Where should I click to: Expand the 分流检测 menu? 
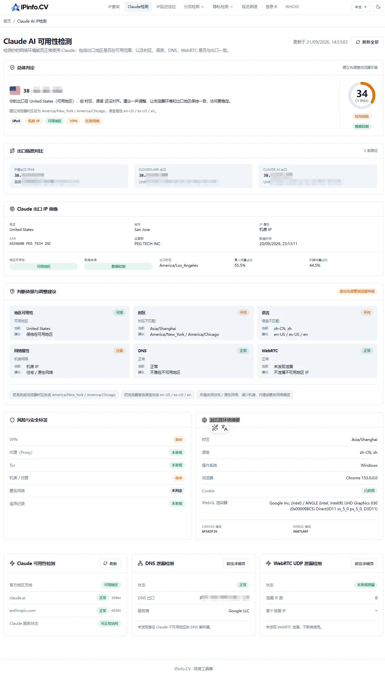point(194,7)
